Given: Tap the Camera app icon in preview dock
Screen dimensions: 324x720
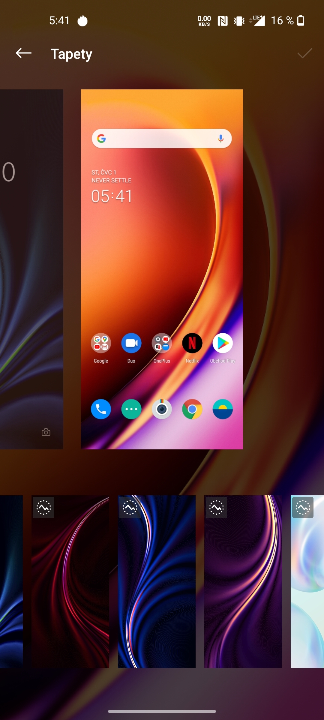Looking at the screenshot, I should click(x=162, y=409).
